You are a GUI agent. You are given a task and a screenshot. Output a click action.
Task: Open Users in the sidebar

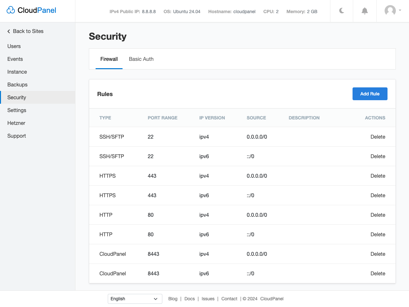(x=14, y=46)
